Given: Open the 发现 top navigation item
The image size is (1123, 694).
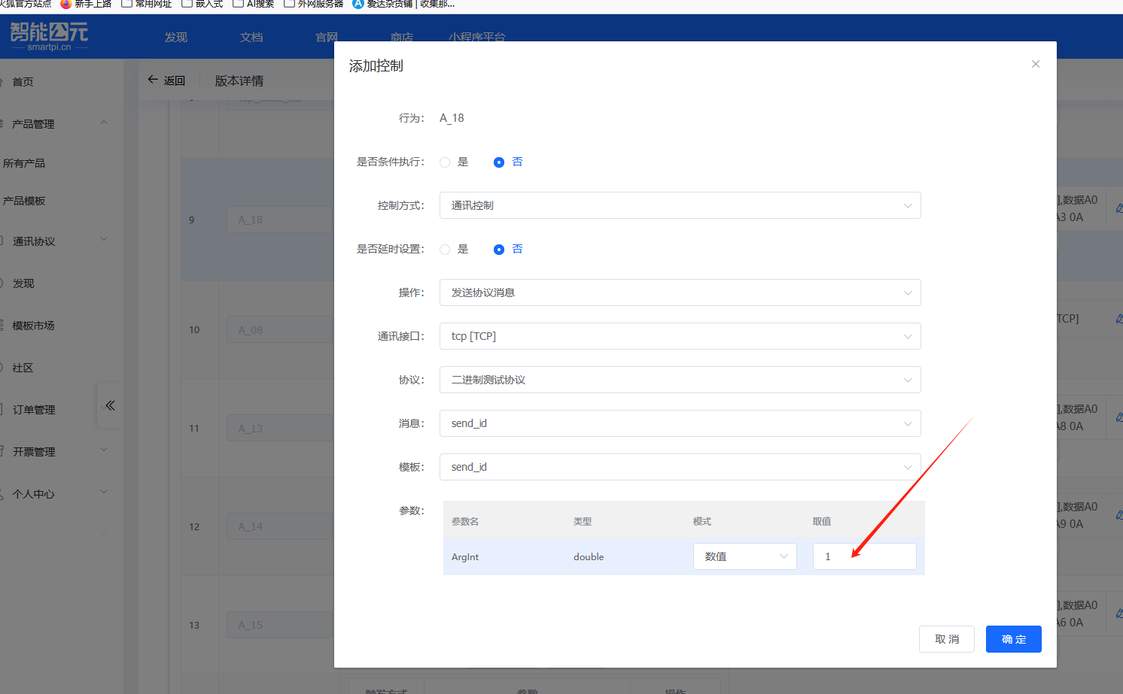Looking at the screenshot, I should (x=176, y=37).
